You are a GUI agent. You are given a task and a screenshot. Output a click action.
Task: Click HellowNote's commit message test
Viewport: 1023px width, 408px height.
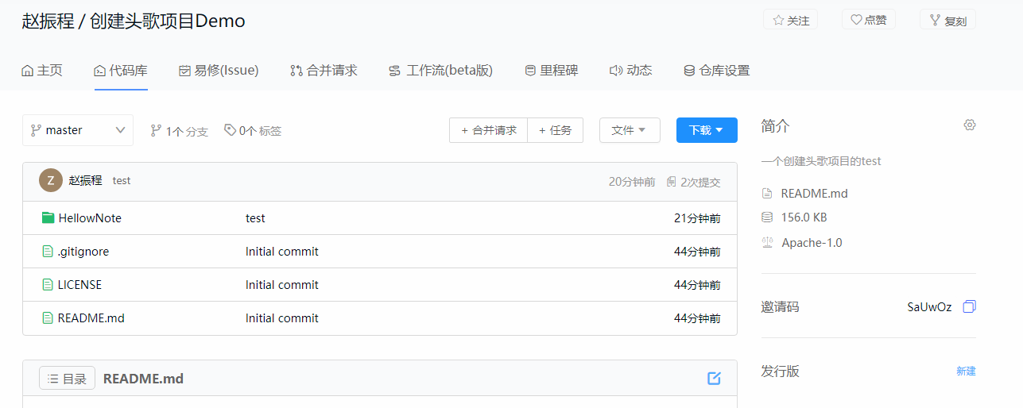tap(255, 218)
